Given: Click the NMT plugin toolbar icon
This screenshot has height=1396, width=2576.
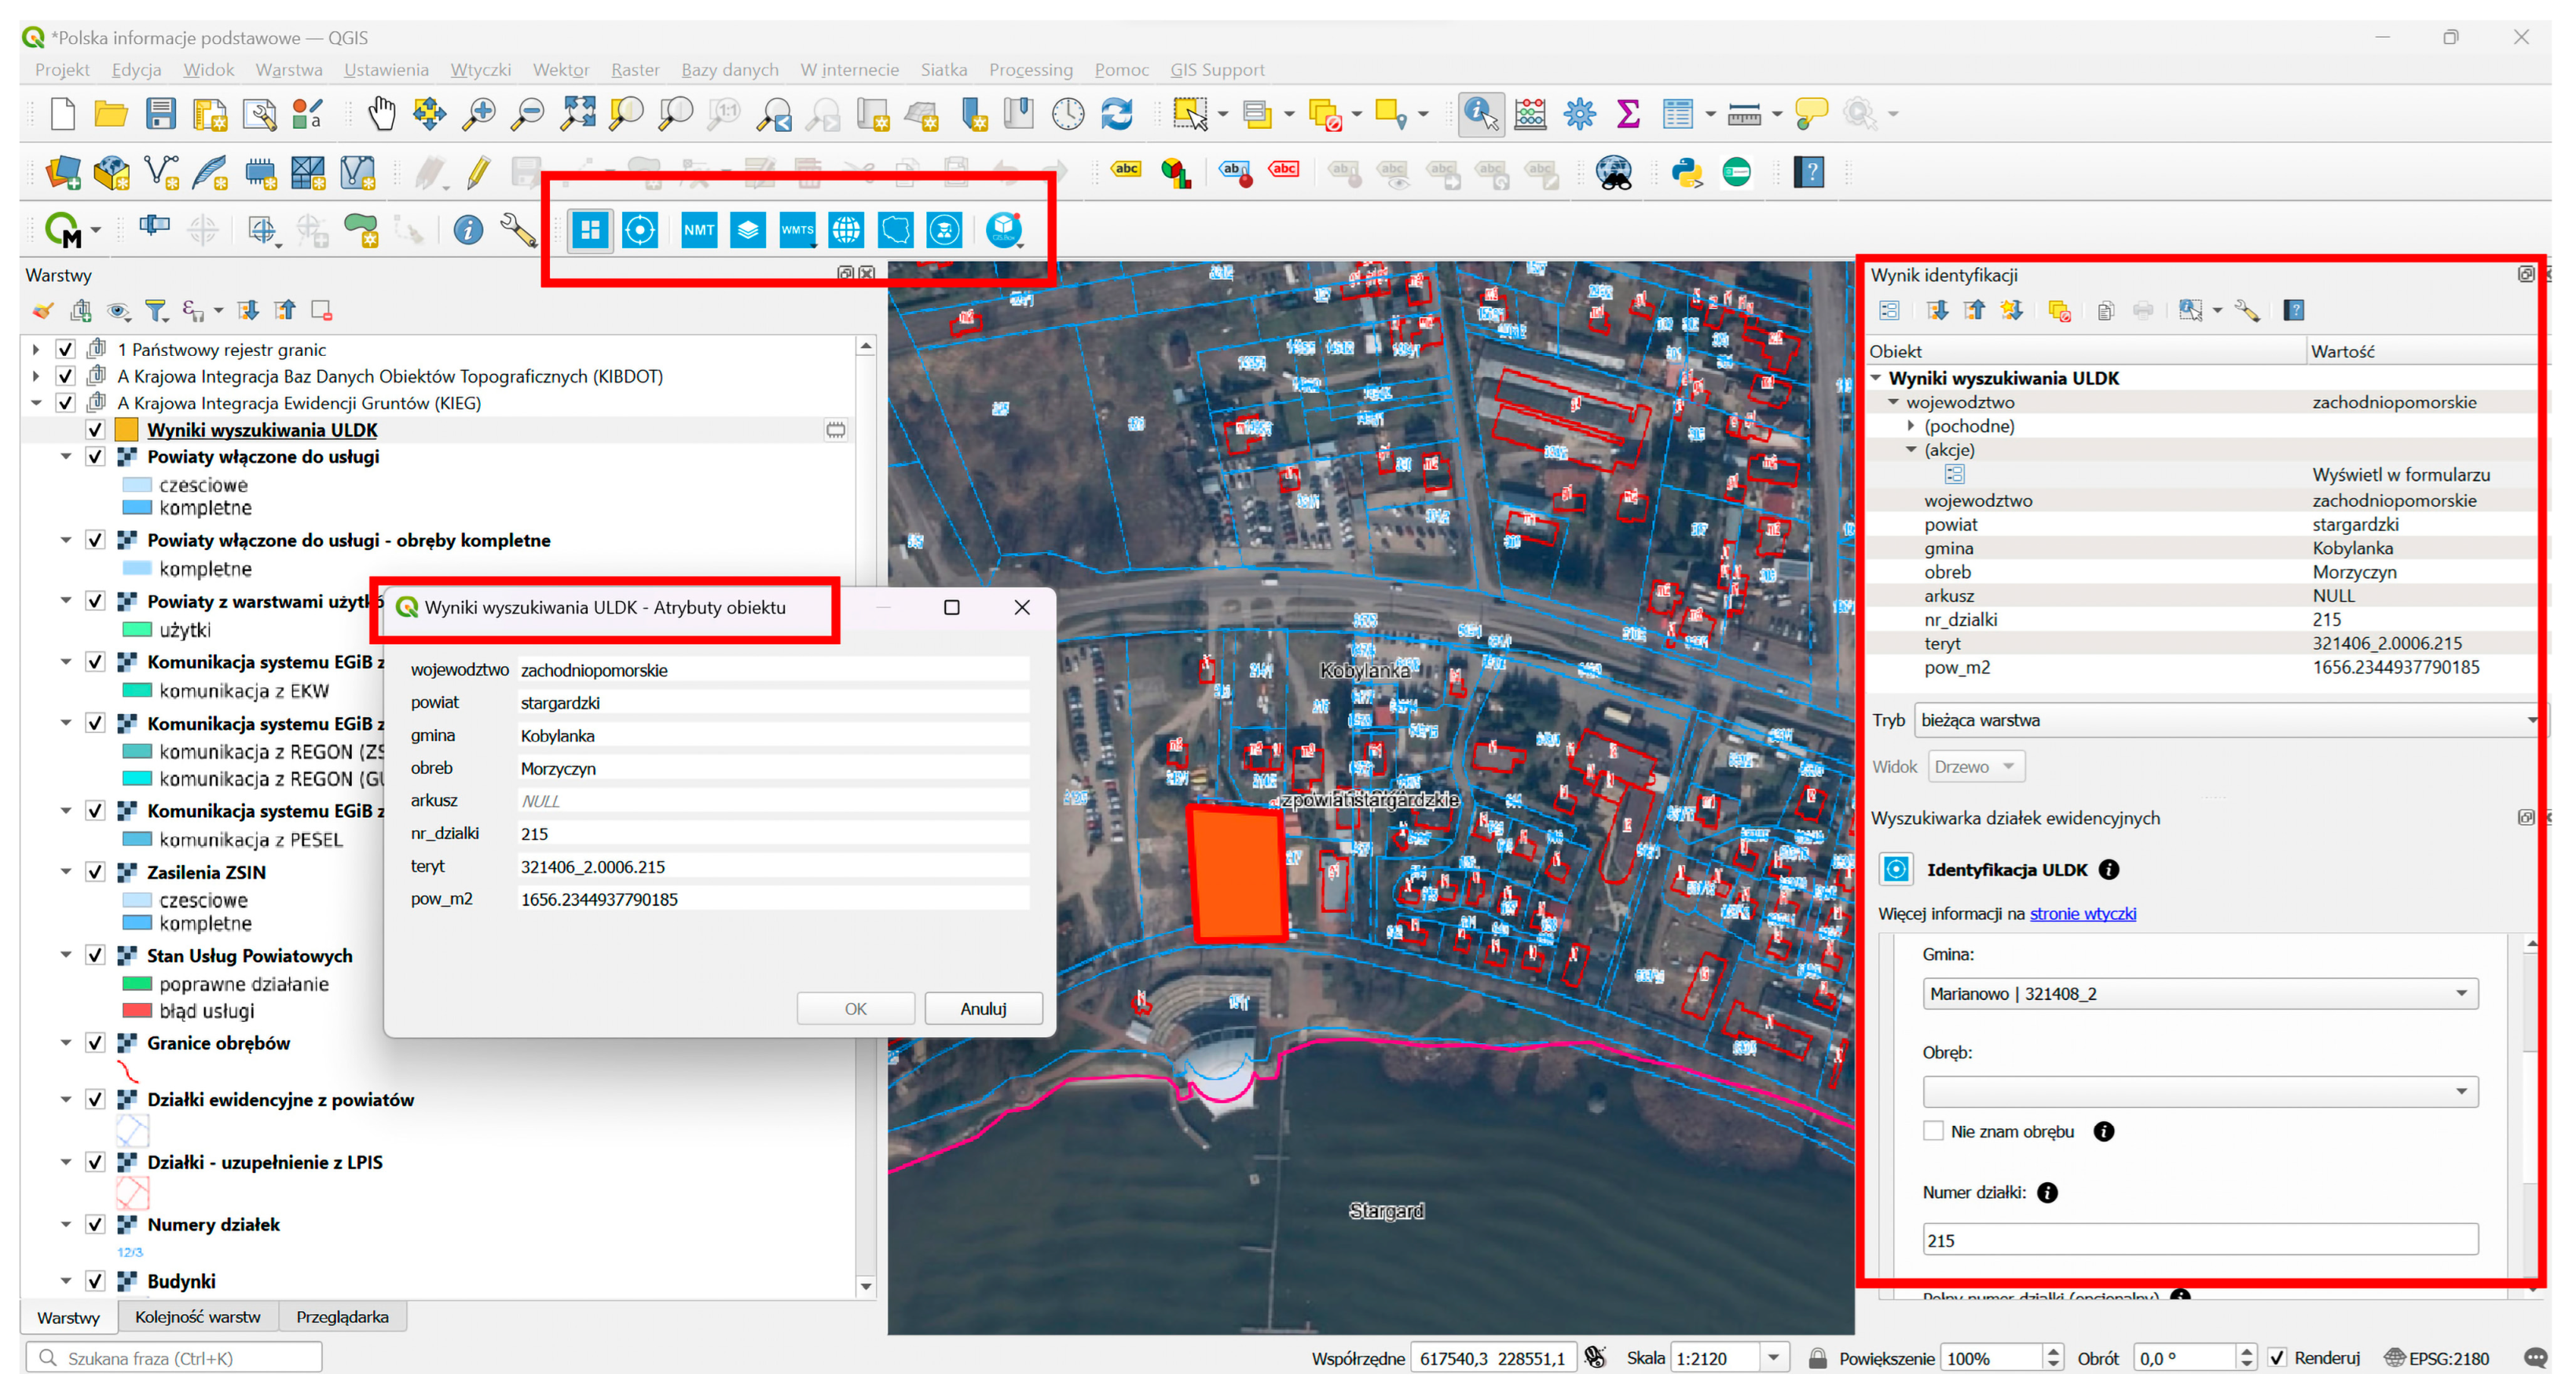Looking at the screenshot, I should (698, 230).
